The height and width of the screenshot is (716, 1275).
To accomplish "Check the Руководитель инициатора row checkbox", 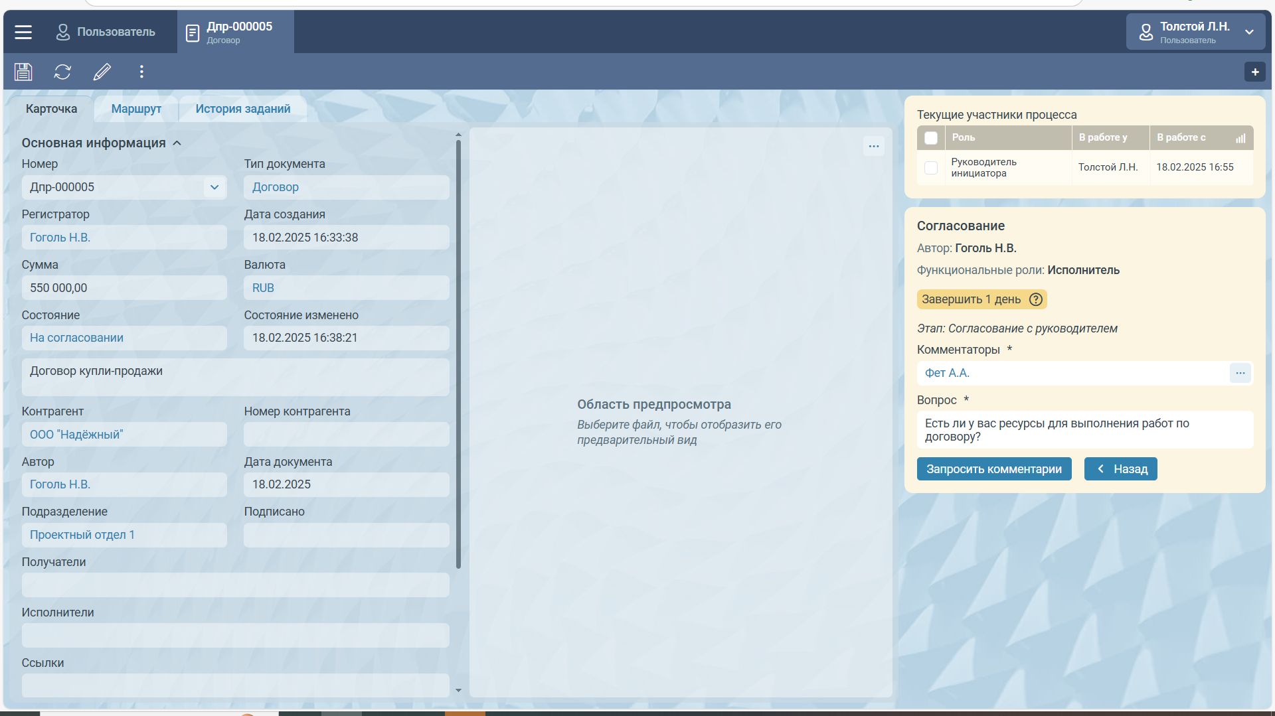I will 931,168.
